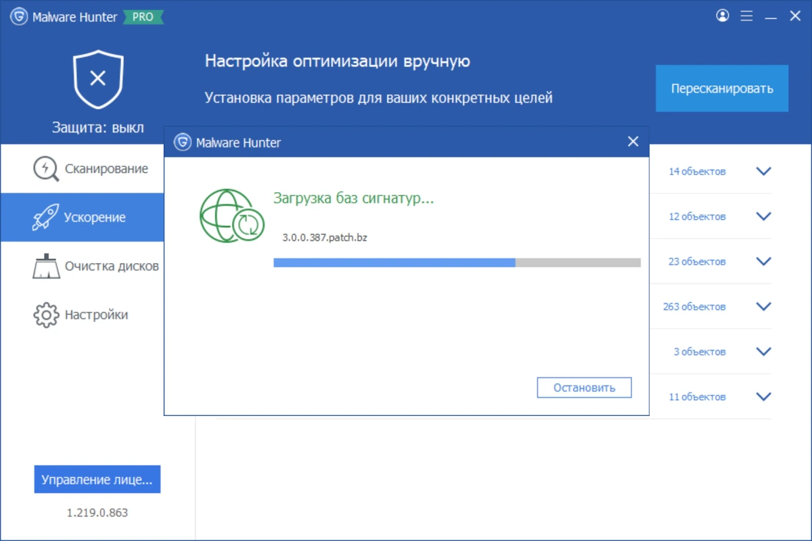Click the Сканирование magnifier icon
The height and width of the screenshot is (541, 812).
tap(46, 169)
